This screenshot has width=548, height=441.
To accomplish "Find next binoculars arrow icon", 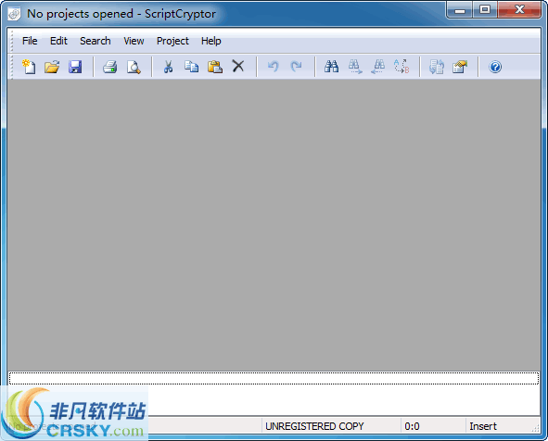I will (x=355, y=67).
